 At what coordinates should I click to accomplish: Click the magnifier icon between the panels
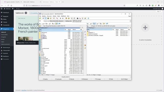85,34
